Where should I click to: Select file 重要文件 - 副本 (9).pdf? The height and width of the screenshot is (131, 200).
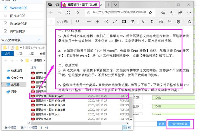click(79, 96)
